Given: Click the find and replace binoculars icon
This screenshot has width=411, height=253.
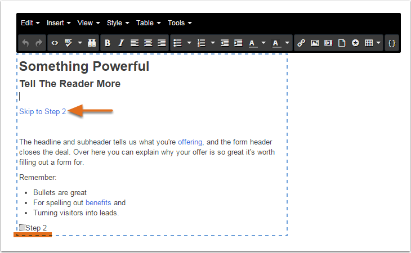Looking at the screenshot, I should click(x=92, y=43).
